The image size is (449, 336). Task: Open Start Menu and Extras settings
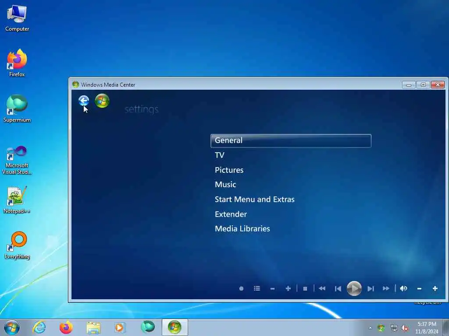point(255,199)
